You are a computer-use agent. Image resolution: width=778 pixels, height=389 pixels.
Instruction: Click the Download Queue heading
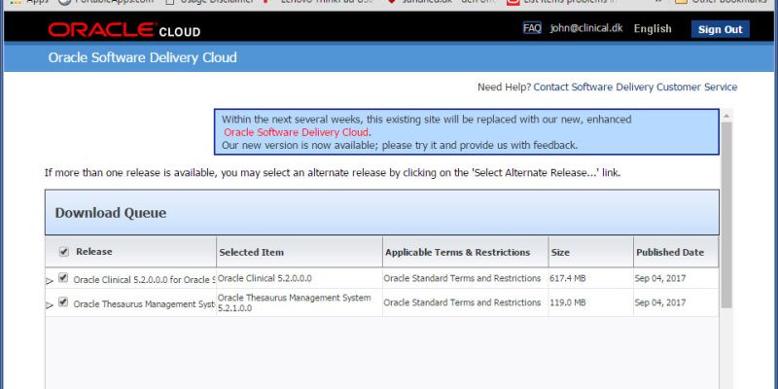coord(111,213)
